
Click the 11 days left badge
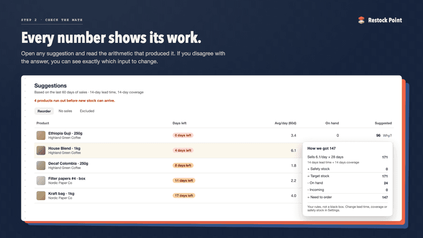[x=184, y=180]
